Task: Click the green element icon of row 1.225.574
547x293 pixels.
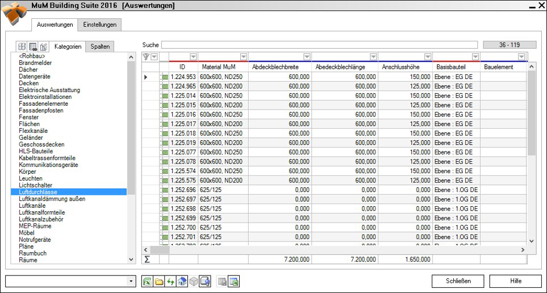Action: tap(164, 171)
